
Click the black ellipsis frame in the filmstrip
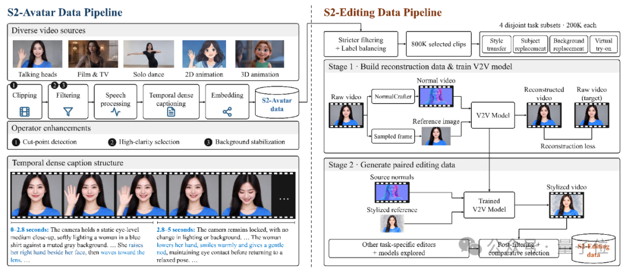click(x=284, y=195)
